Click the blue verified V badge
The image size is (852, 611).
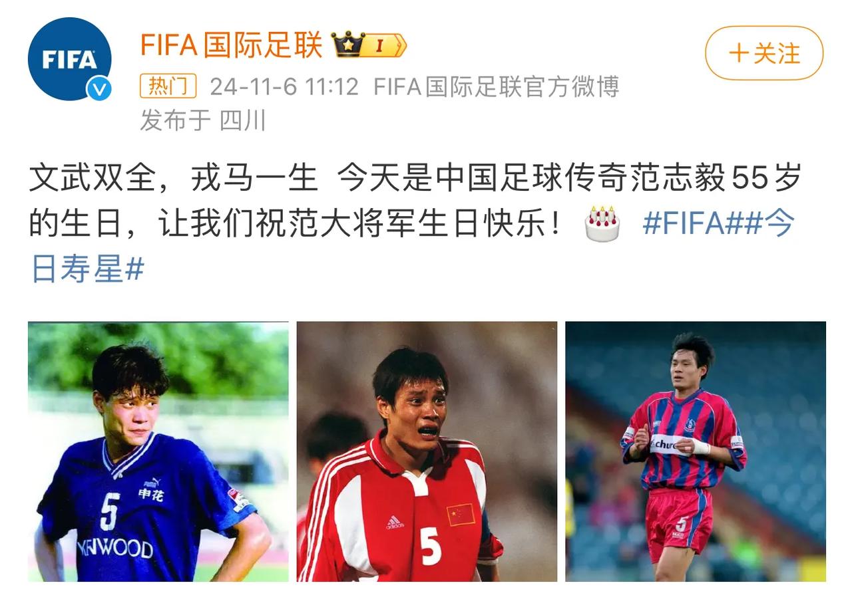[100, 89]
